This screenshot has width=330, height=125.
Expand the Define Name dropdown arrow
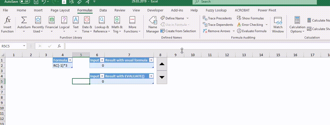tap(187, 18)
